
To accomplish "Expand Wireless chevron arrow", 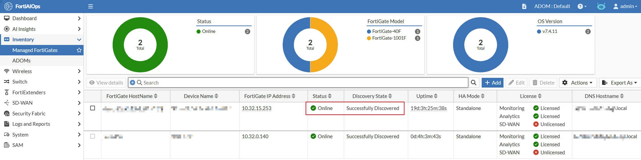I will click(79, 71).
